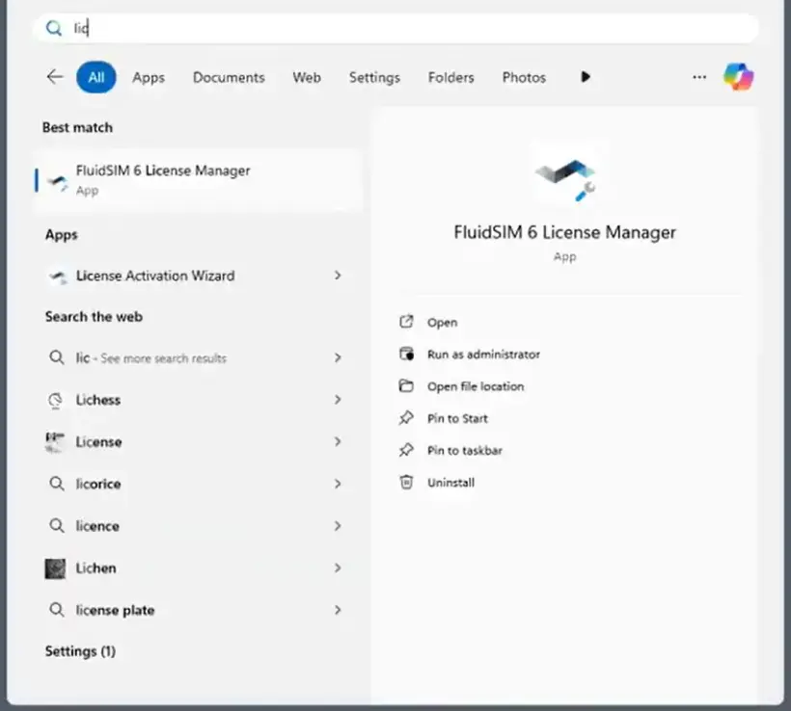Click the FluidSIM 6 License Manager small icon
791x711 pixels.
tap(58, 181)
